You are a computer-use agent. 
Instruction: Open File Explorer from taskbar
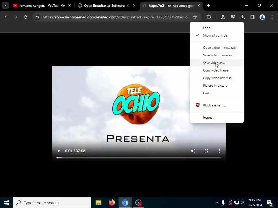click(x=98, y=203)
